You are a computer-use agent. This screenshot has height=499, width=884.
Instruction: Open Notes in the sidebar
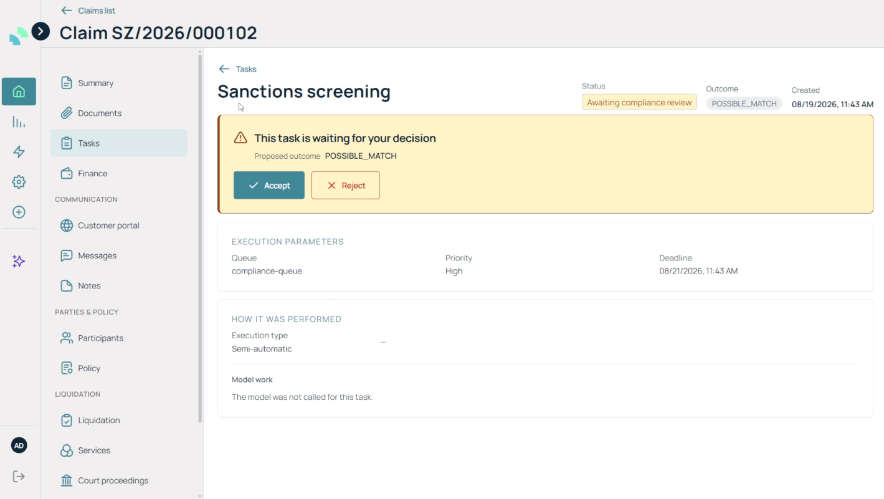click(x=119, y=286)
